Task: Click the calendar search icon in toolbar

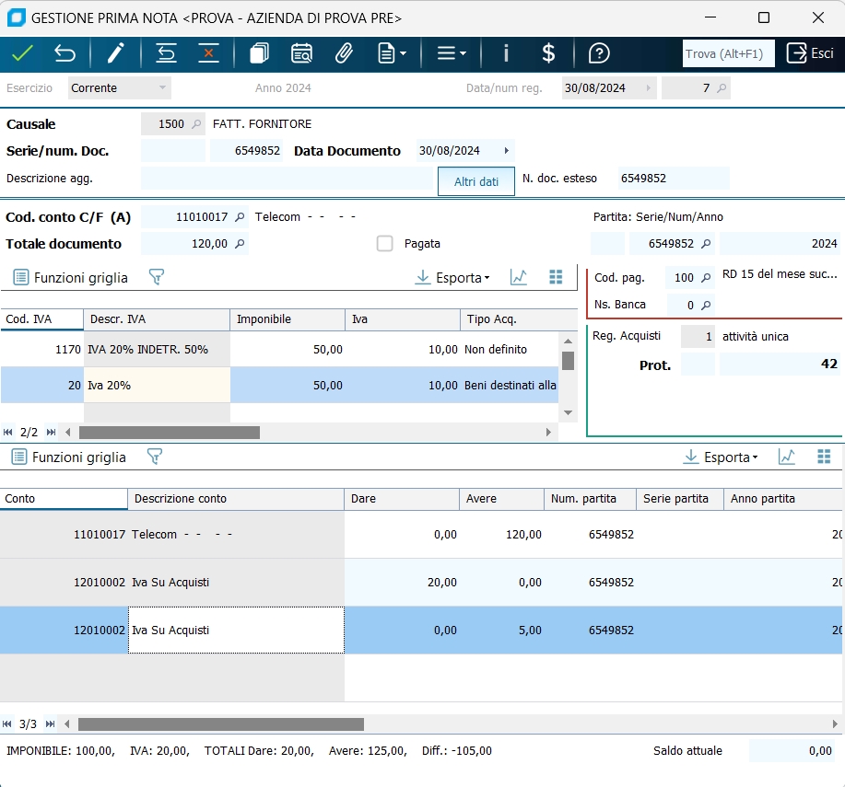Action: [x=301, y=53]
